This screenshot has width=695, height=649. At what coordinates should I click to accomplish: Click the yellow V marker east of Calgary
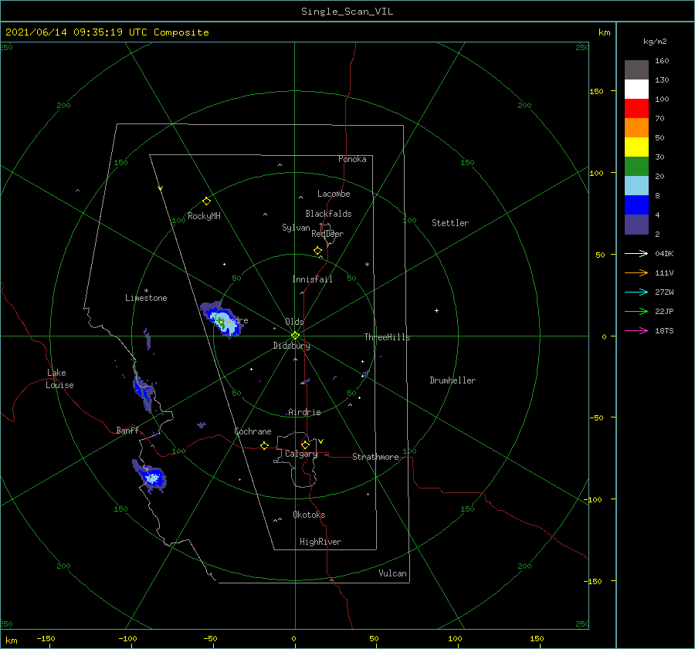tap(321, 441)
